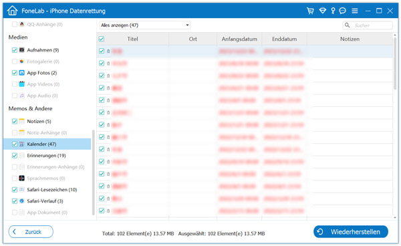The height and width of the screenshot is (246, 401).
Task: Toggle the Safari-Lesezeichen (10) checkbox
Action: coord(15,190)
